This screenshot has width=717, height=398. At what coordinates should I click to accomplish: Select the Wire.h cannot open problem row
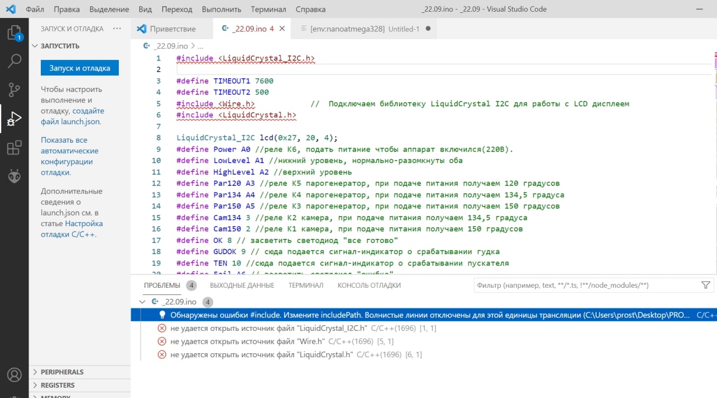pos(423,341)
